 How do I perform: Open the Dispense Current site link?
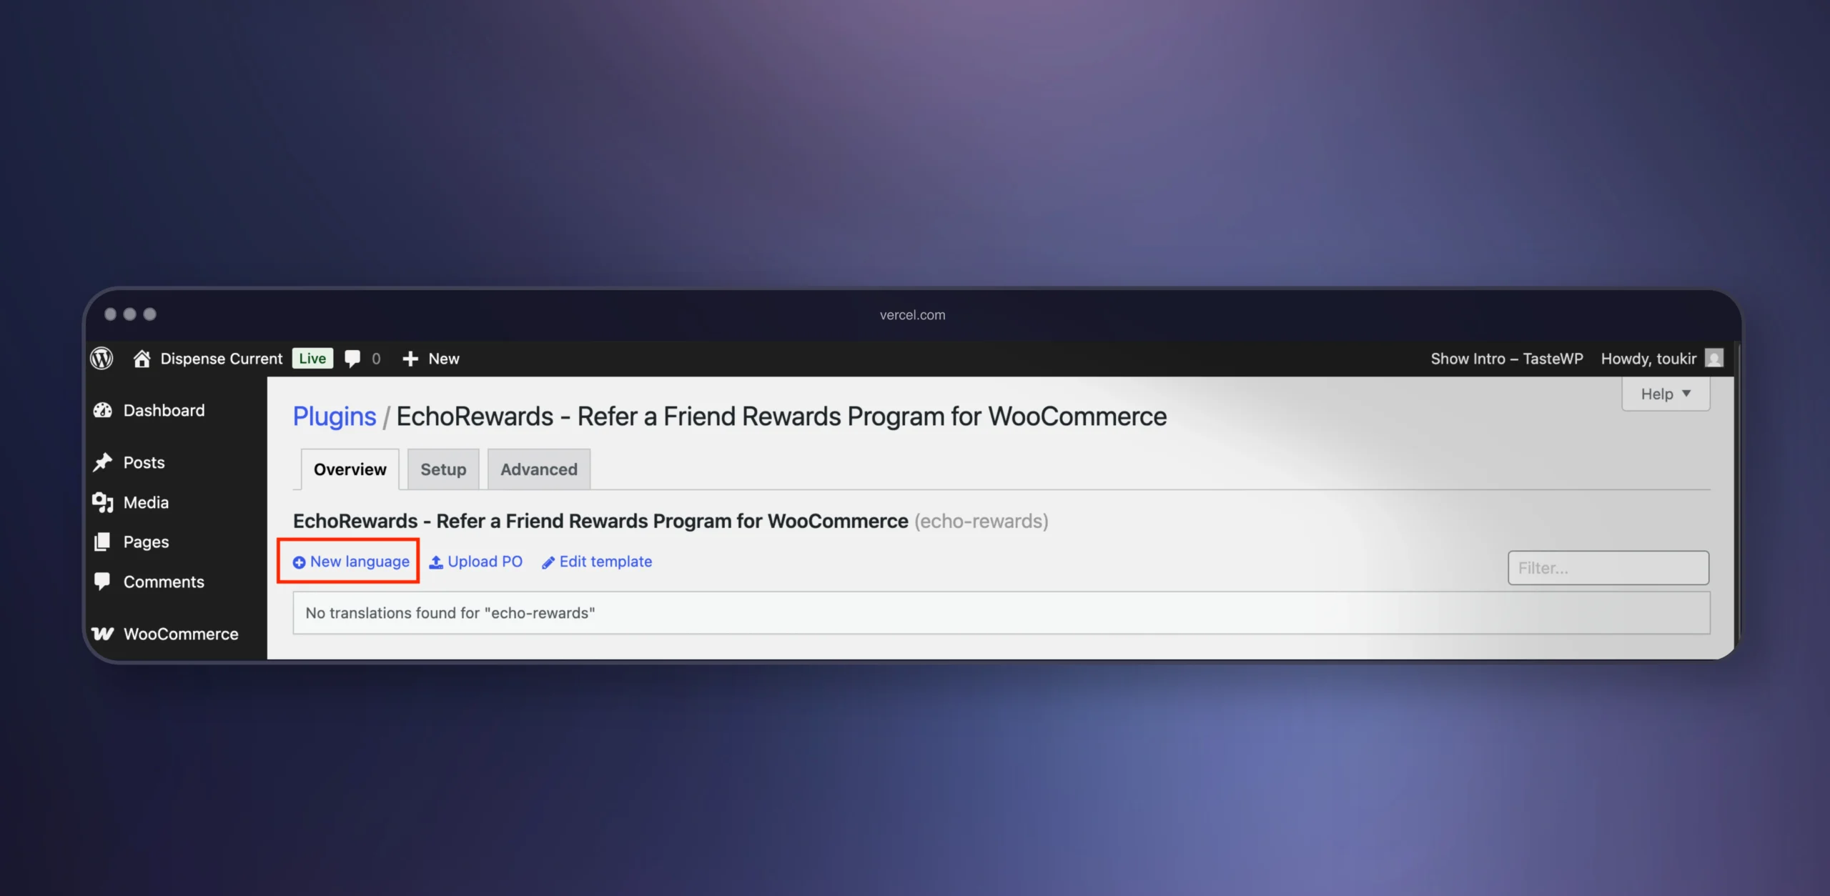pyautogui.click(x=222, y=358)
